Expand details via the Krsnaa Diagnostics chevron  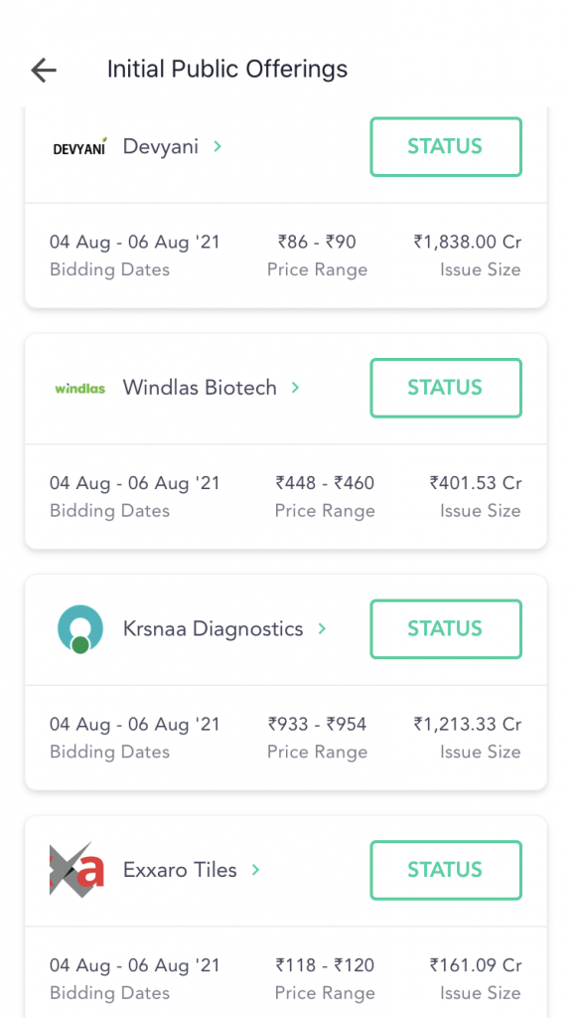pos(321,628)
